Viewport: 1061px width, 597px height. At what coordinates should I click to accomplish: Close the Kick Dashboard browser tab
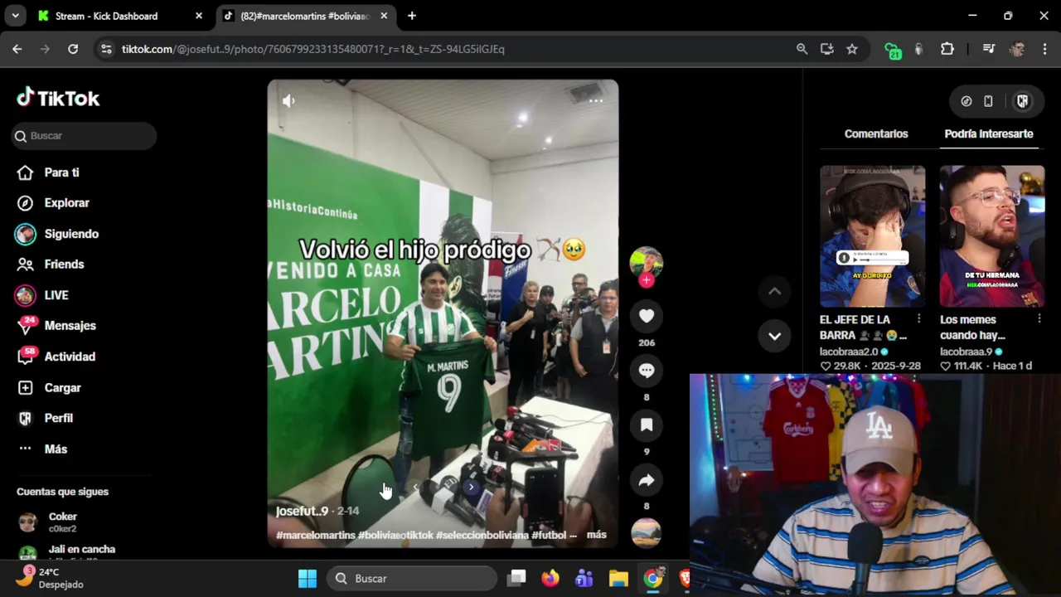click(x=199, y=16)
